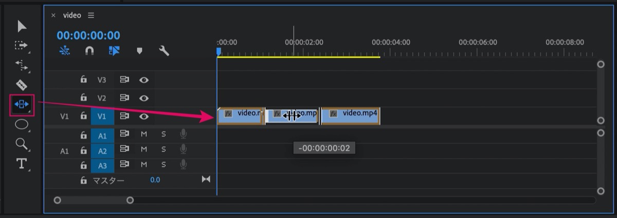Select the Ripple Edit tool
Viewport: 617px width, 218px height.
tap(22, 65)
